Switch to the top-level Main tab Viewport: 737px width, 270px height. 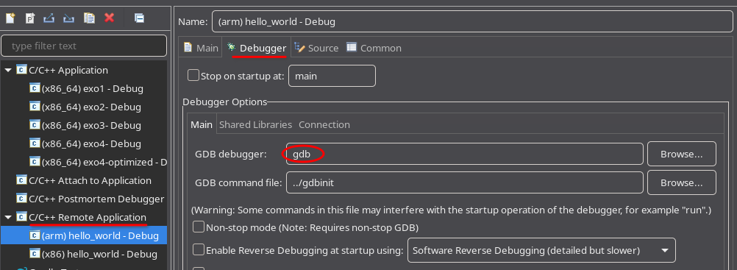tap(201, 48)
